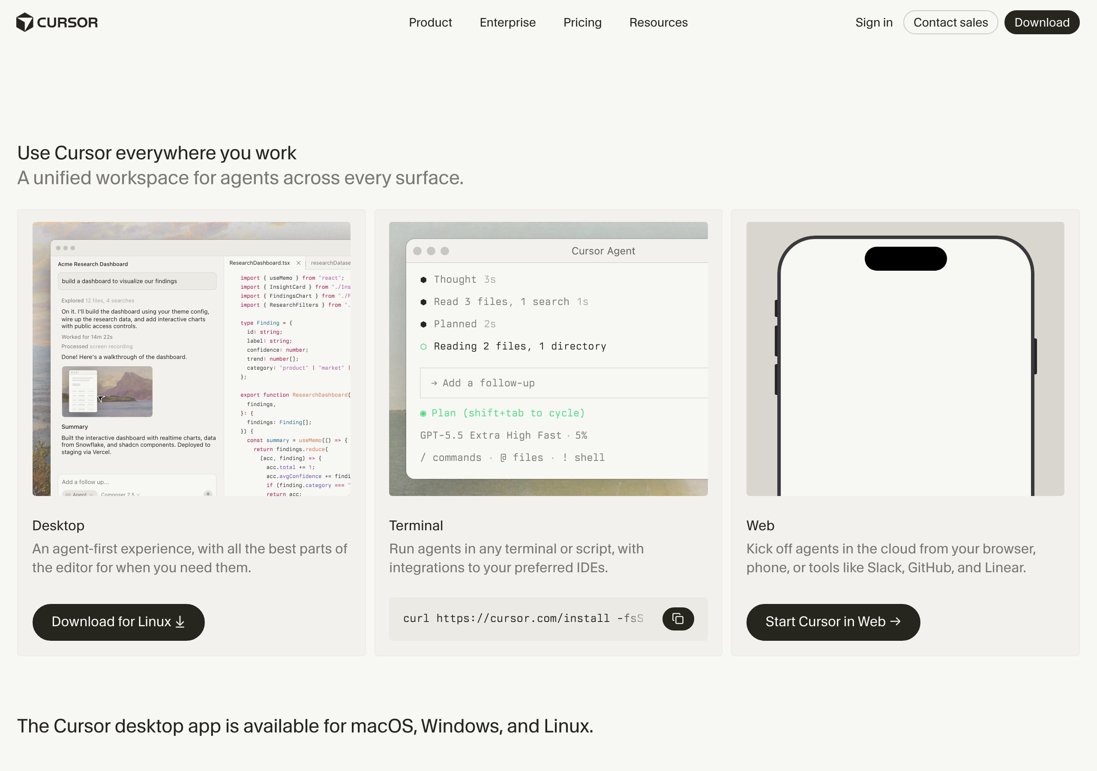Click the 'Acme Research Dashboard' title

(x=93, y=264)
